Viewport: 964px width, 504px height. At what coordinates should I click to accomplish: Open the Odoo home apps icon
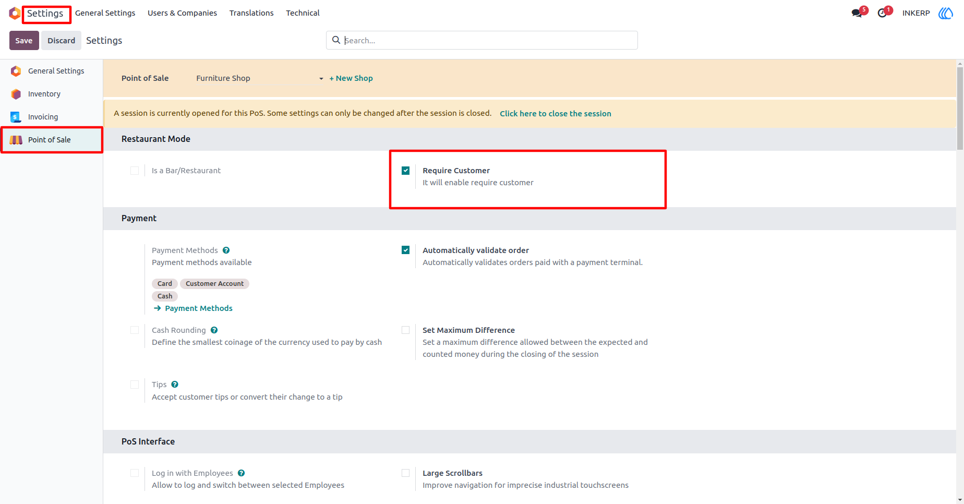(x=15, y=13)
